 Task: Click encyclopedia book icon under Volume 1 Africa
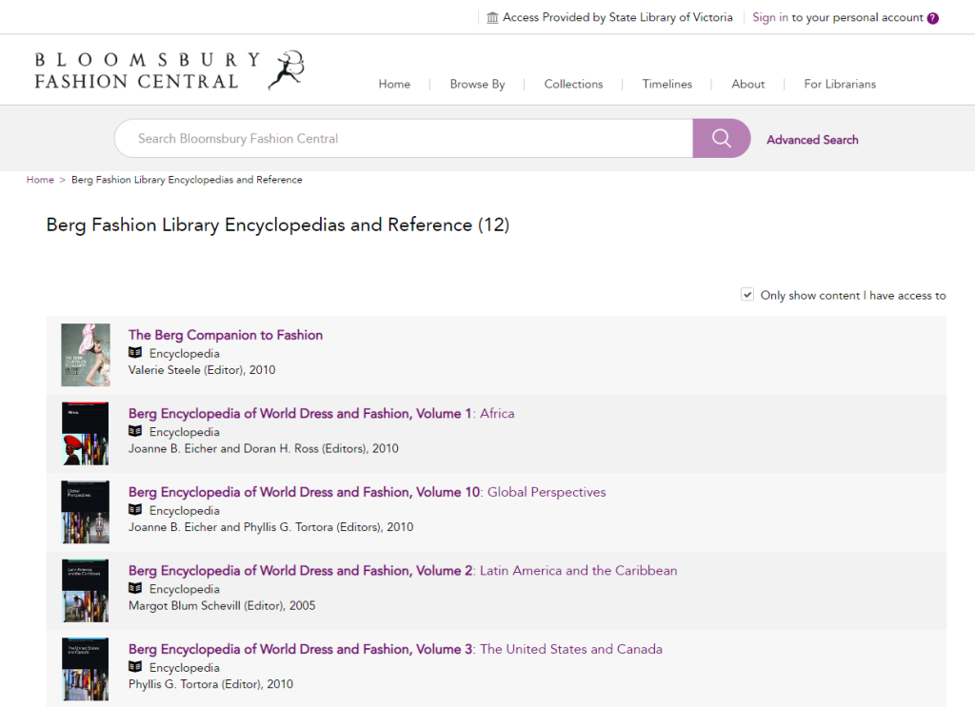[x=135, y=432]
